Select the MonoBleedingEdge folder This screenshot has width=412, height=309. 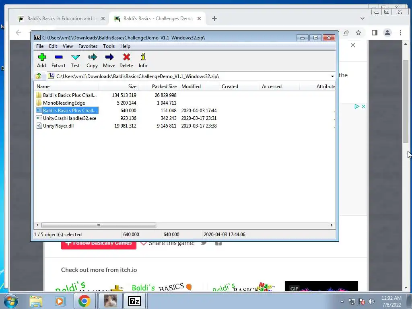pyautogui.click(x=61, y=103)
